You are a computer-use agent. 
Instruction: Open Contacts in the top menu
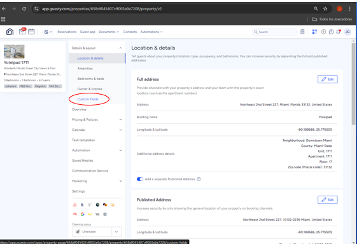point(130,32)
